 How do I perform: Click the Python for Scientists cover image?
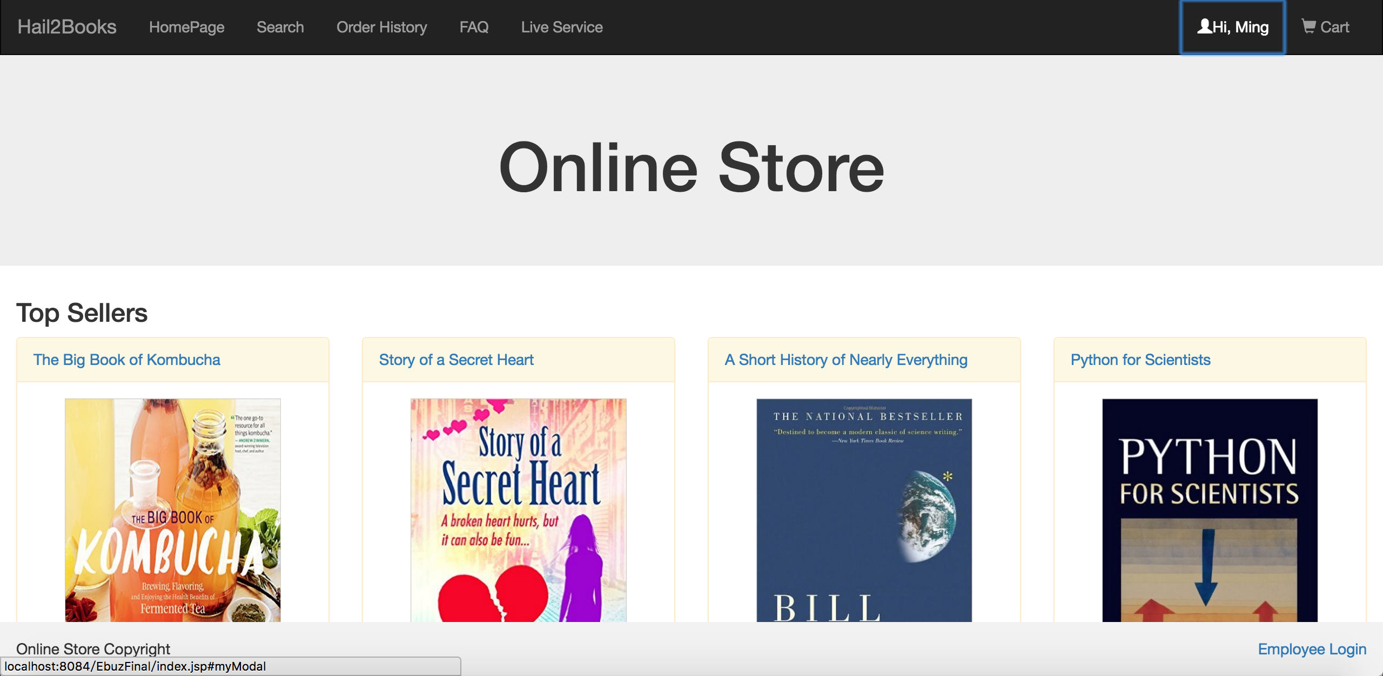coord(1210,510)
